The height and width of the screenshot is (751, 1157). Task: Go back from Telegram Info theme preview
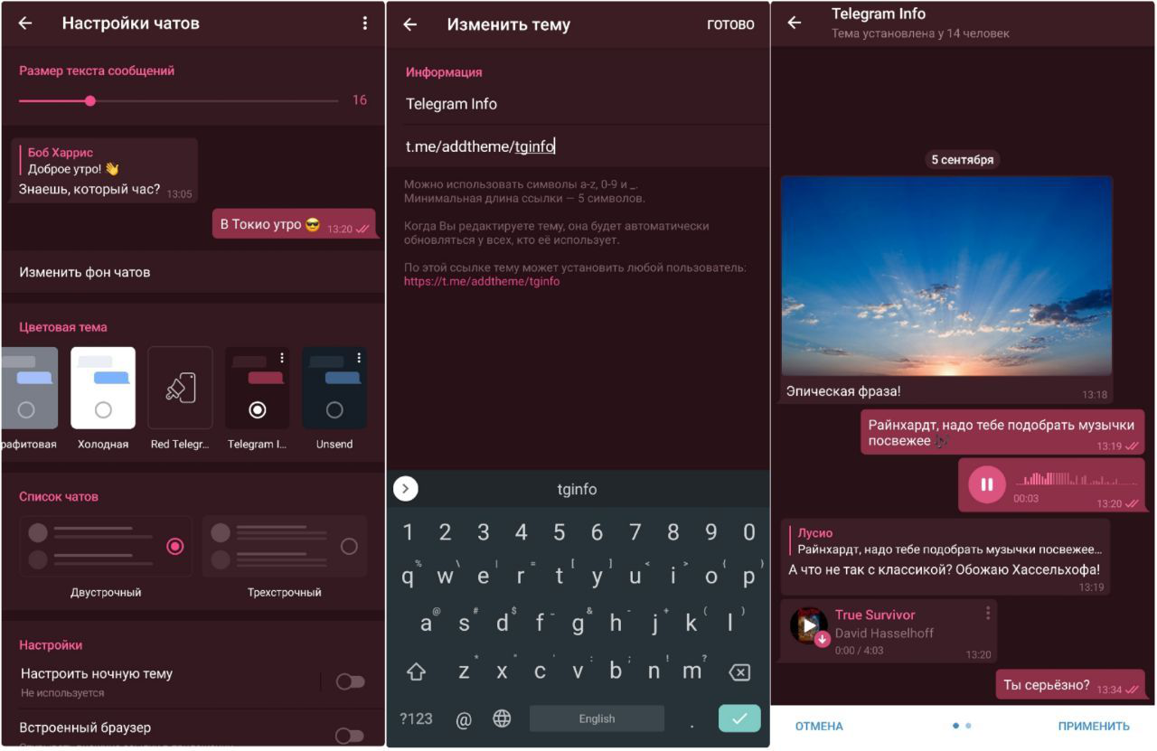click(x=795, y=23)
